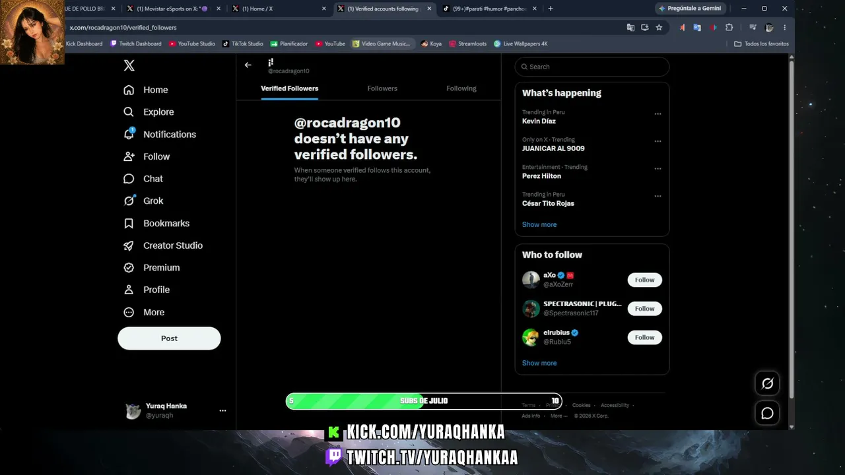This screenshot has height=475, width=845.
Task: Follow the aXo account
Action: point(644,280)
